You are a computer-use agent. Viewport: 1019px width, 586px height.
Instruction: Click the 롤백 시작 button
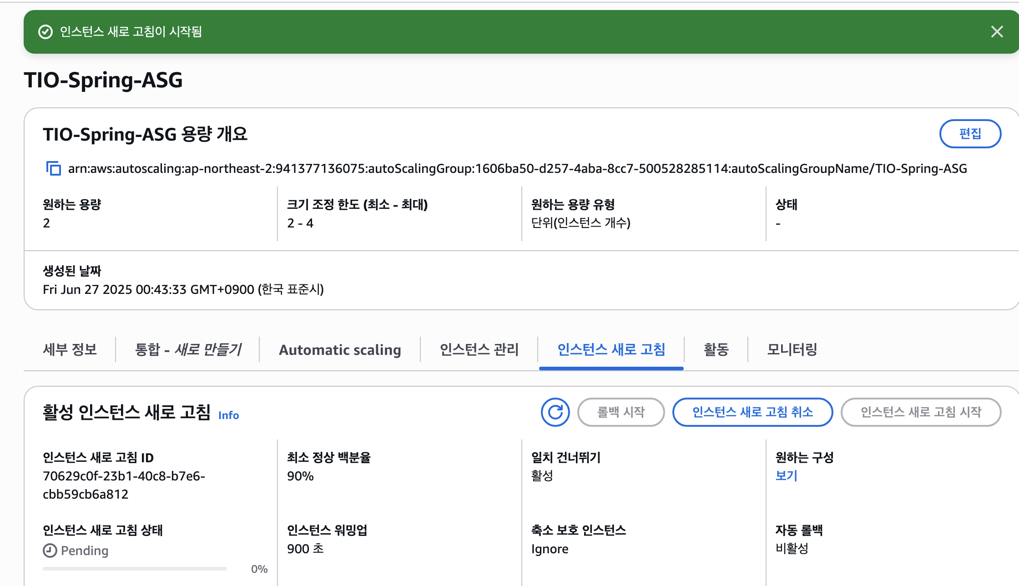coord(620,412)
